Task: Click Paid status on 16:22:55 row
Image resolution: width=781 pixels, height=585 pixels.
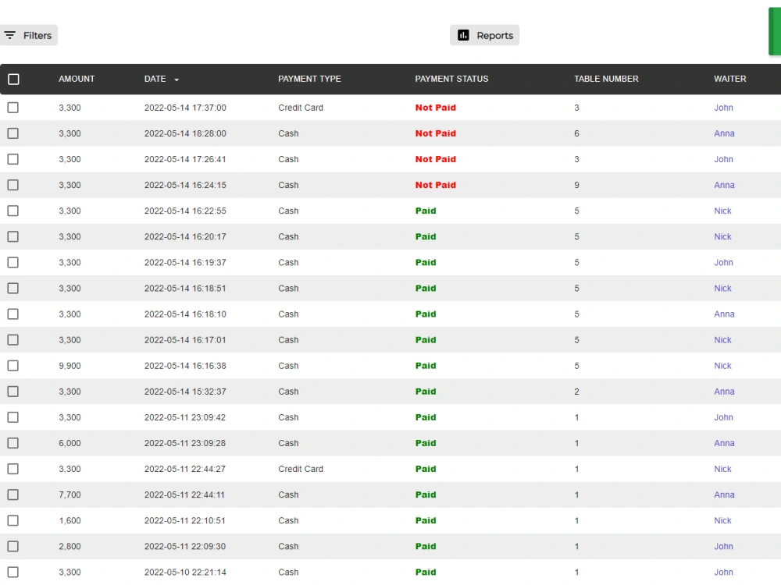Action: pyautogui.click(x=426, y=211)
